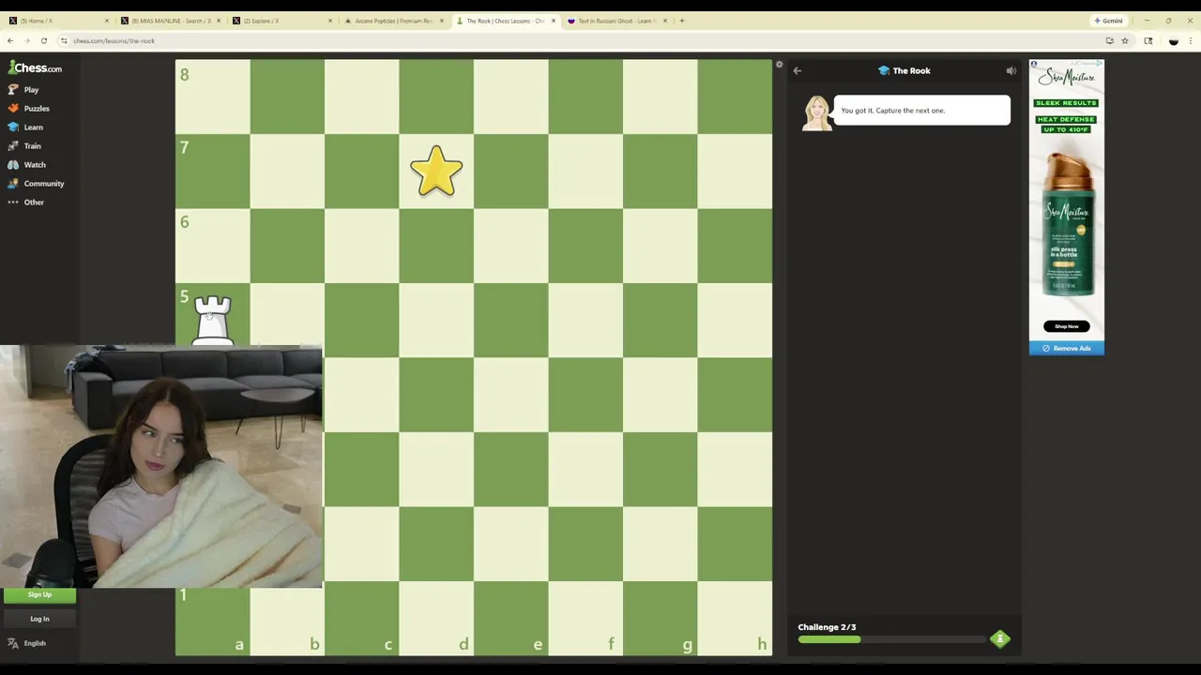Switch to the Text in Russian tab
This screenshot has height=675, width=1201.
[616, 21]
